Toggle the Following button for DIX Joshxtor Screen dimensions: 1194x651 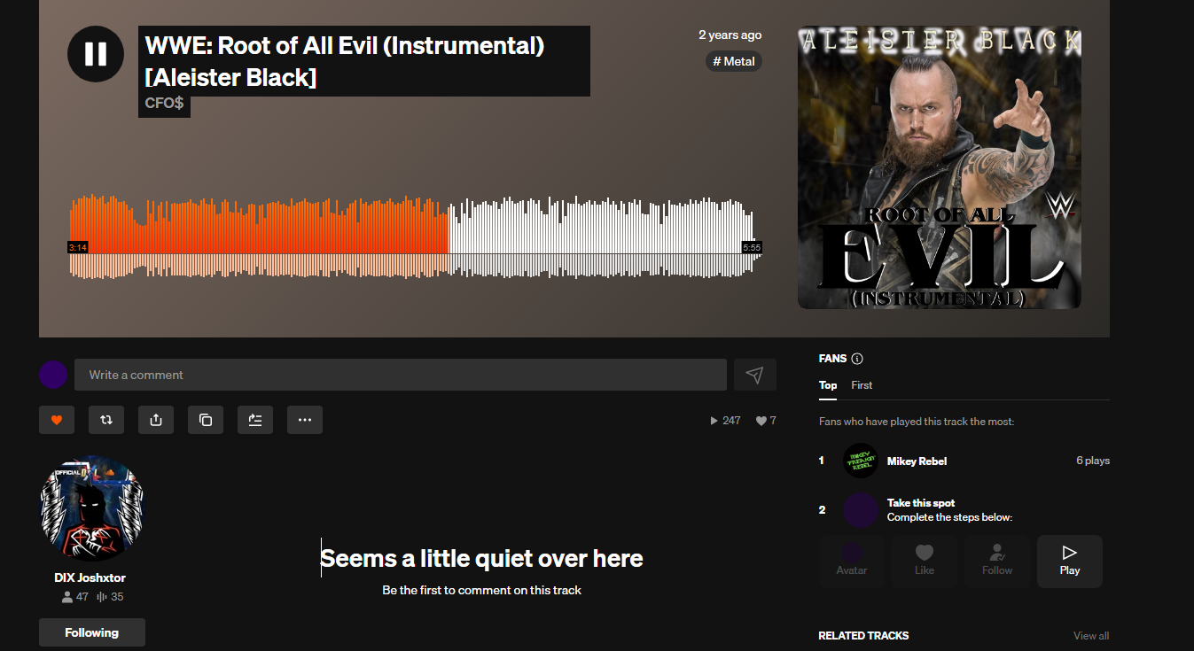tap(92, 632)
